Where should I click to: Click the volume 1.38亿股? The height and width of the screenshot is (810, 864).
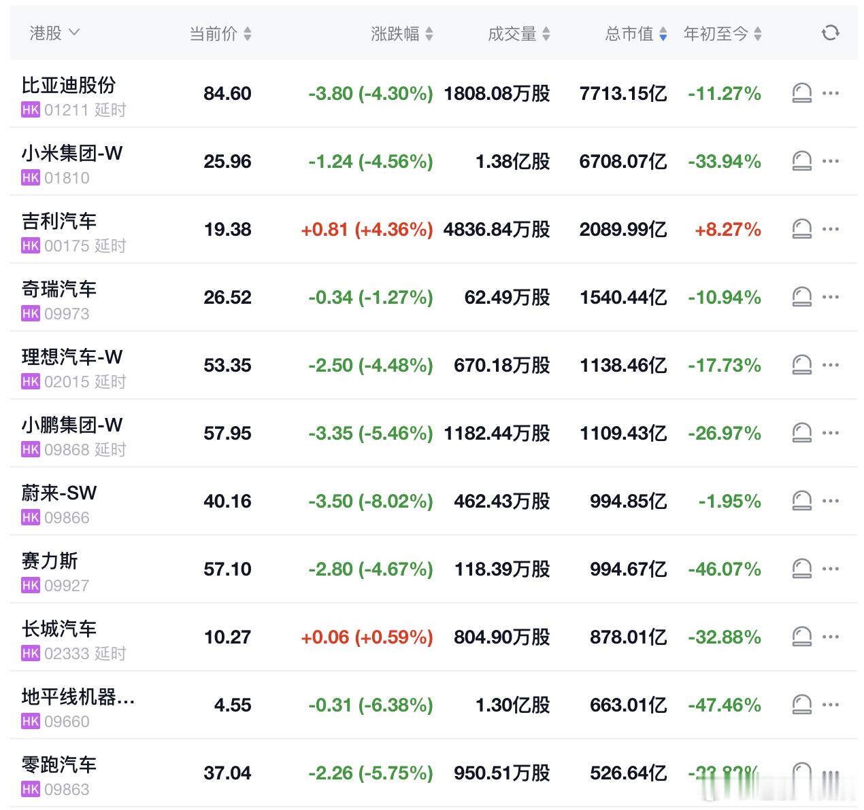512,161
